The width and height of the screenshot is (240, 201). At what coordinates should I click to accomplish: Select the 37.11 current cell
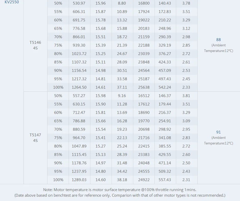[122, 87]
